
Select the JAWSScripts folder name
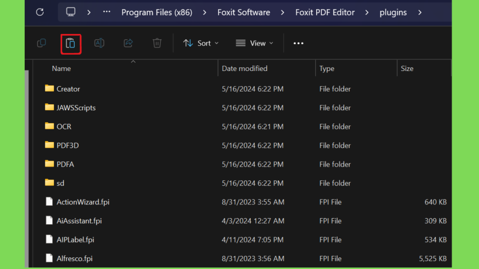tap(76, 108)
